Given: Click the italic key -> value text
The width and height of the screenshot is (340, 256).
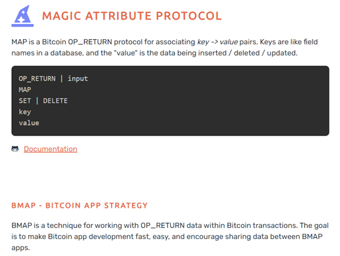Looking at the screenshot, I should click(x=217, y=42).
